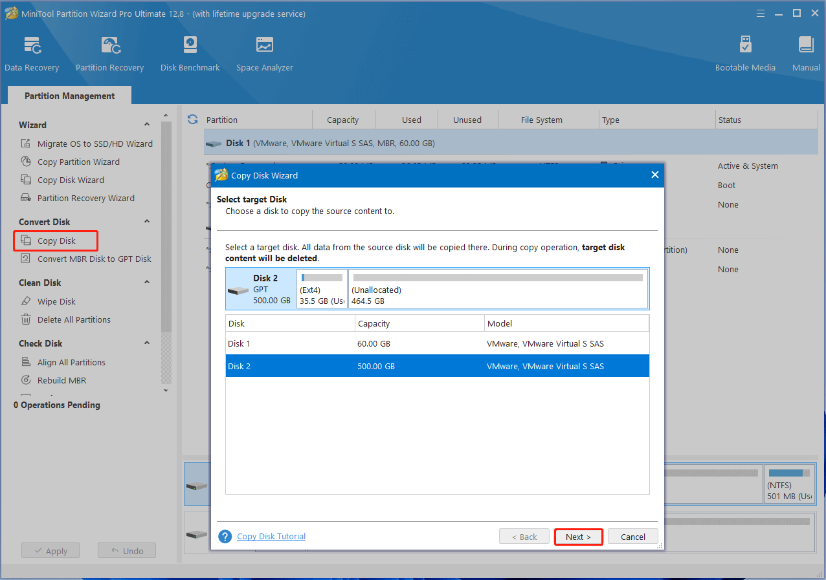Screen dimensions: 826x580
Task: Click the Copy Partition Wizard icon
Action: (x=26, y=162)
